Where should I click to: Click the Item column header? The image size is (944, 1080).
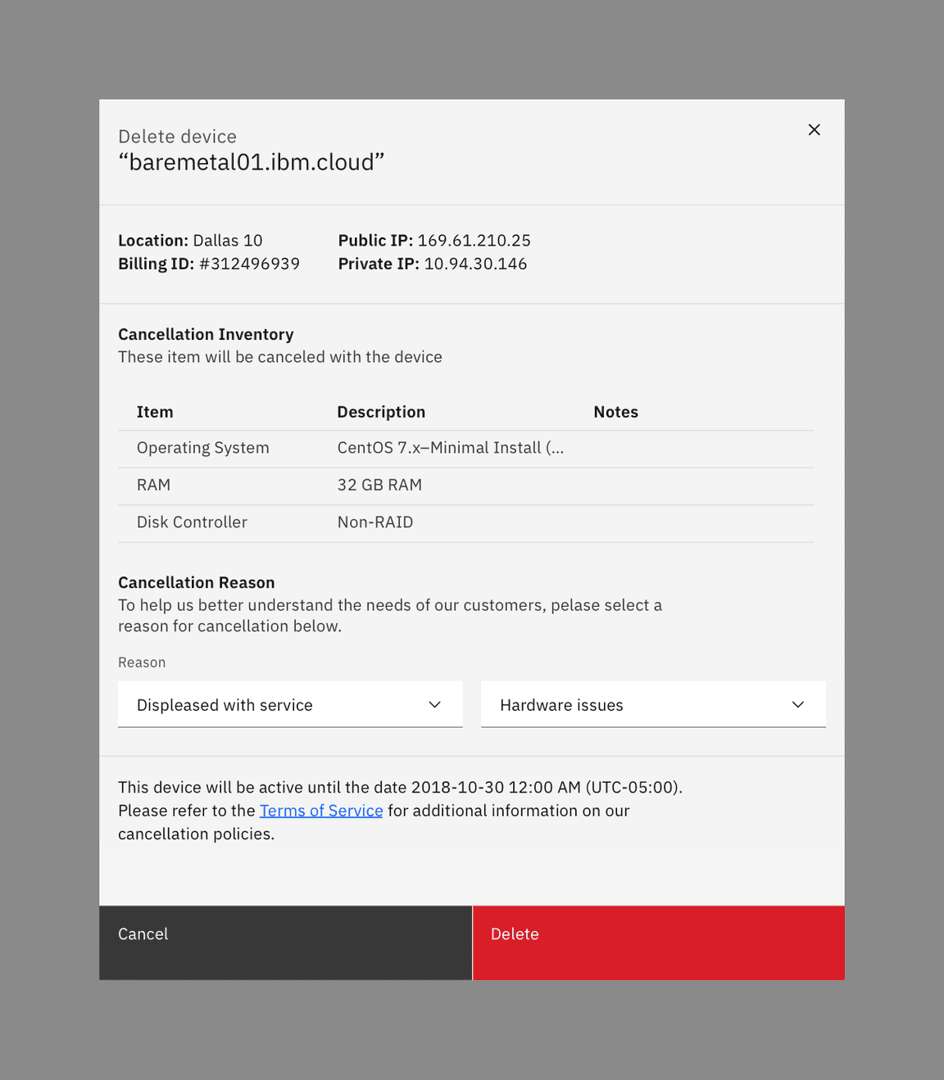tap(155, 412)
